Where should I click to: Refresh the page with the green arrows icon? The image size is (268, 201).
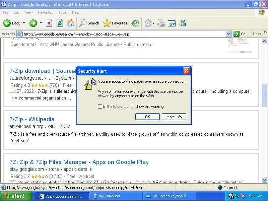(60, 23)
